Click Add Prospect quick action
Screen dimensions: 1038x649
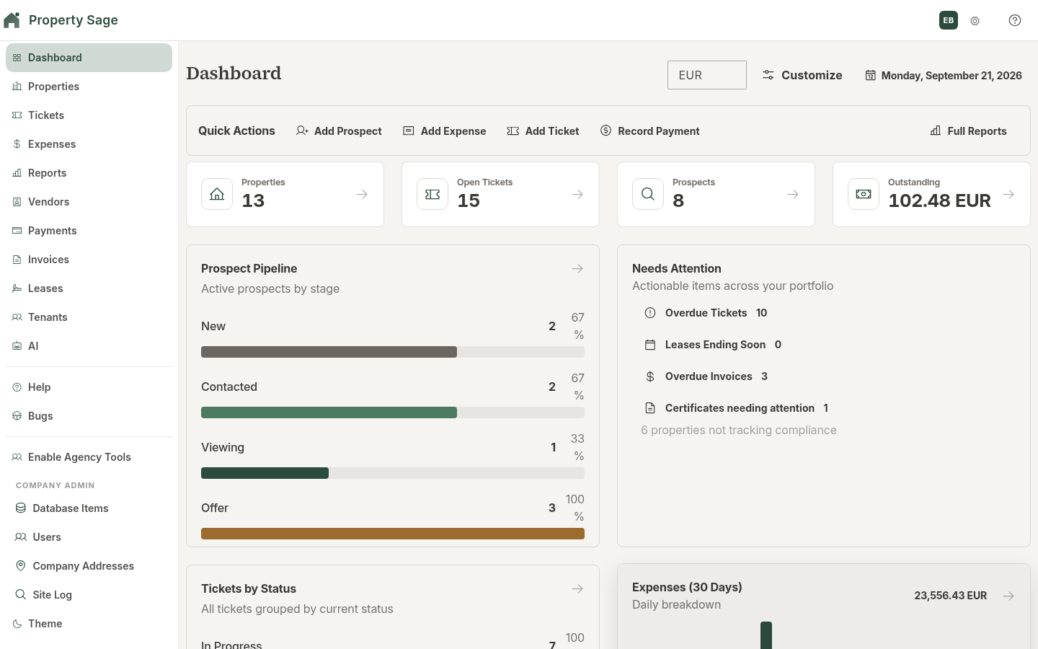[339, 131]
